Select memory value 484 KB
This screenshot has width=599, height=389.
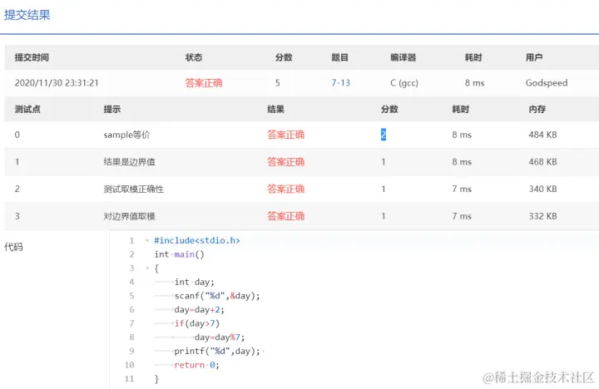(542, 135)
